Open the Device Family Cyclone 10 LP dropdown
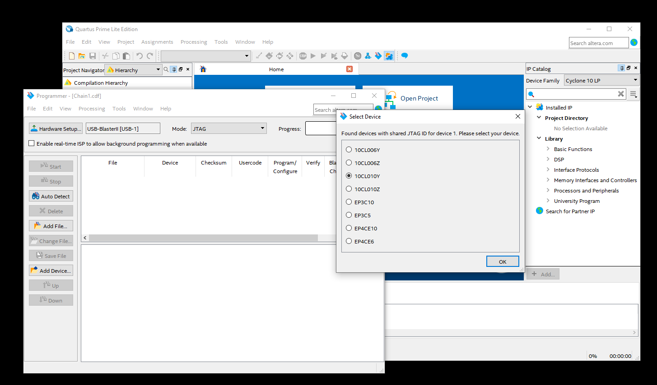Image resolution: width=657 pixels, height=385 pixels. [602, 80]
